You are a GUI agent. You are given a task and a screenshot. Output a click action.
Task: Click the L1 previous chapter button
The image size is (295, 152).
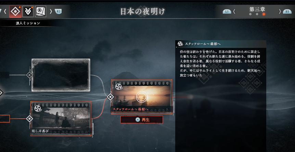click(227, 12)
